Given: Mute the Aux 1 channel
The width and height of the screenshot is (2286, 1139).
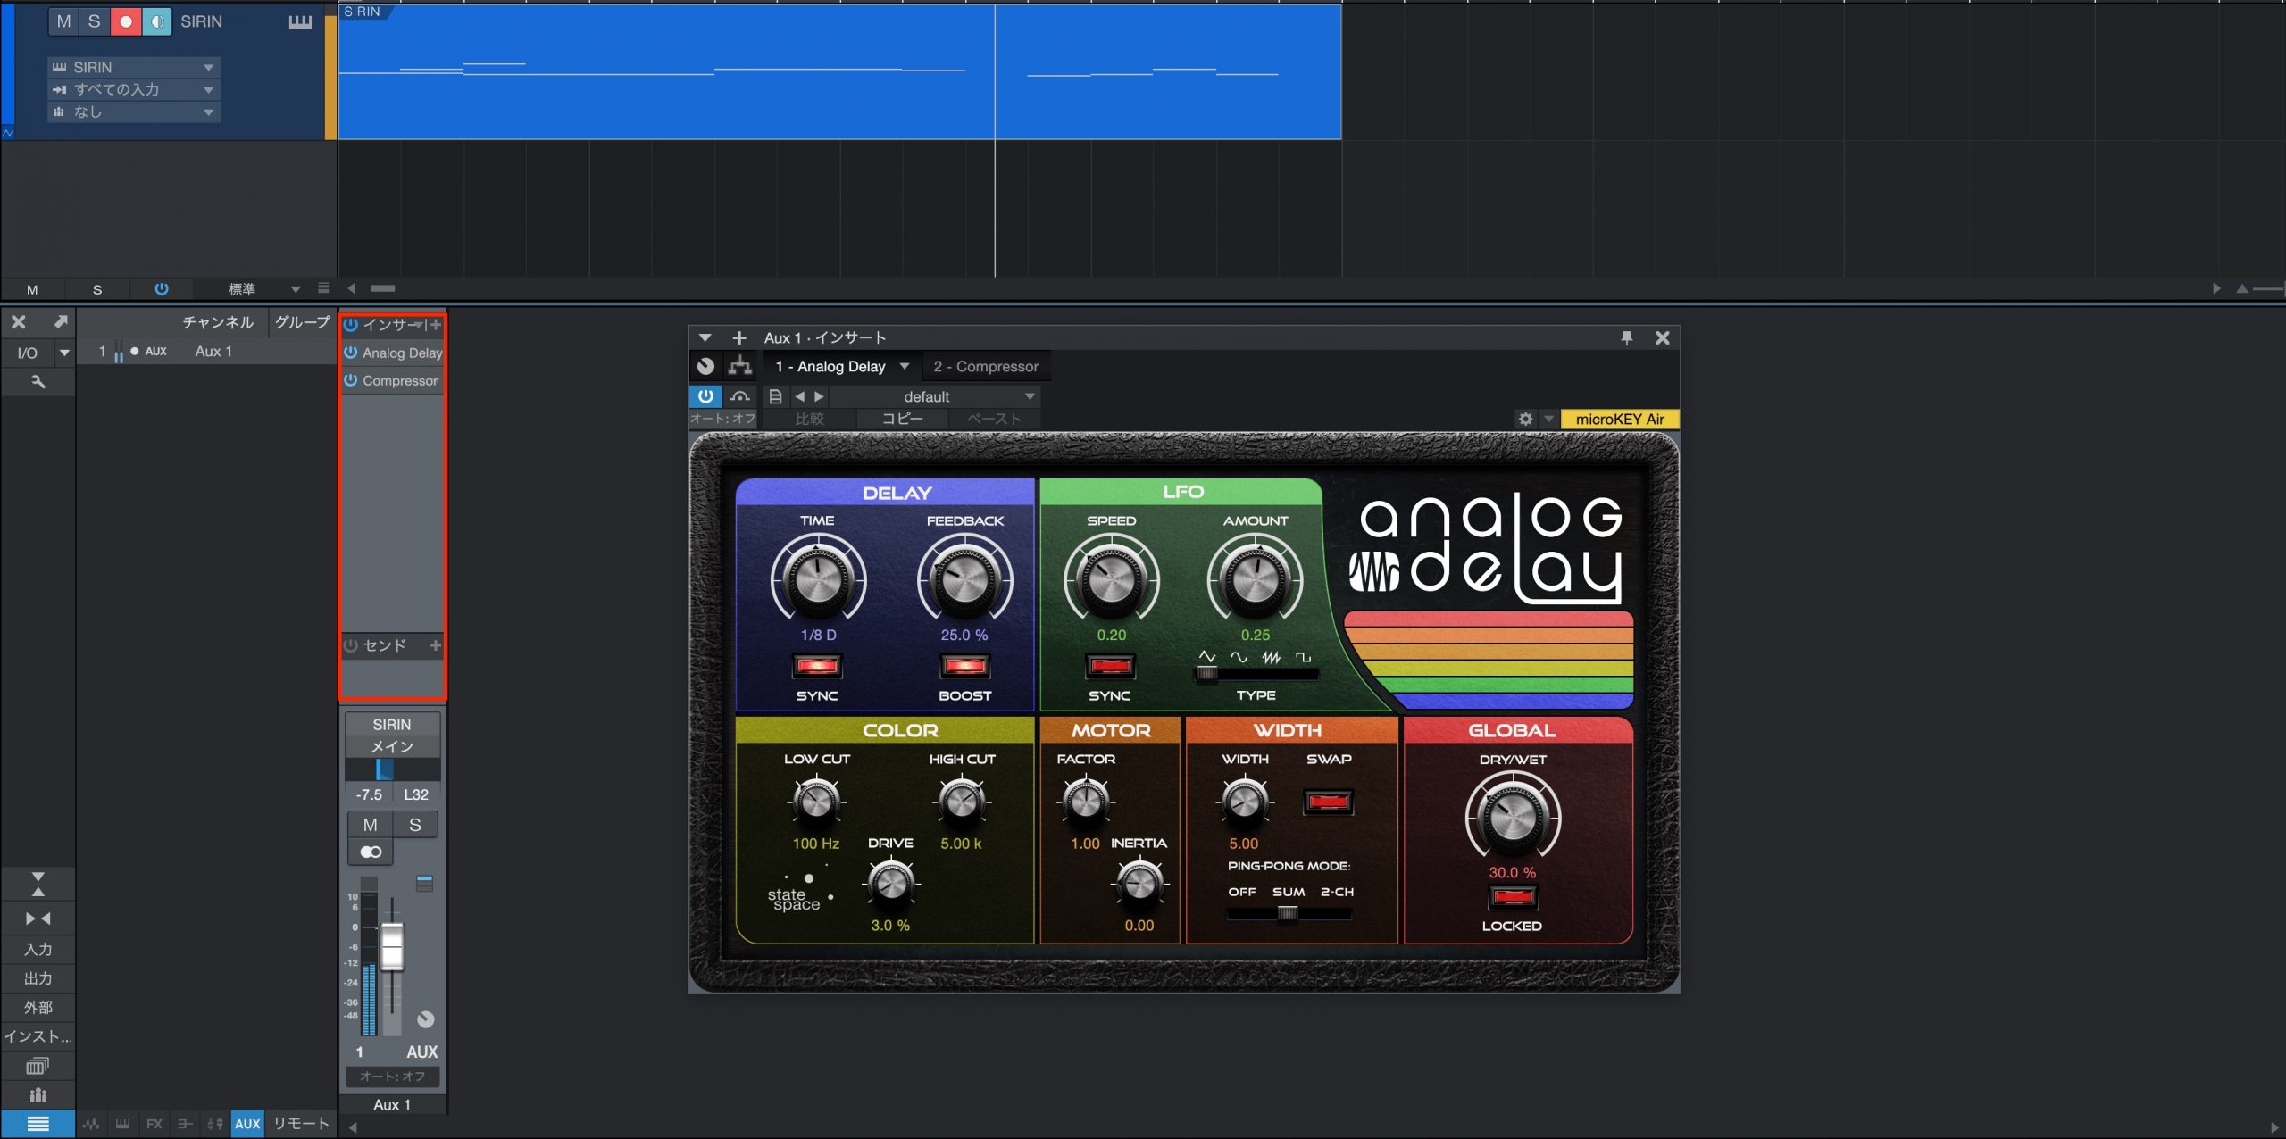Looking at the screenshot, I should [x=370, y=825].
